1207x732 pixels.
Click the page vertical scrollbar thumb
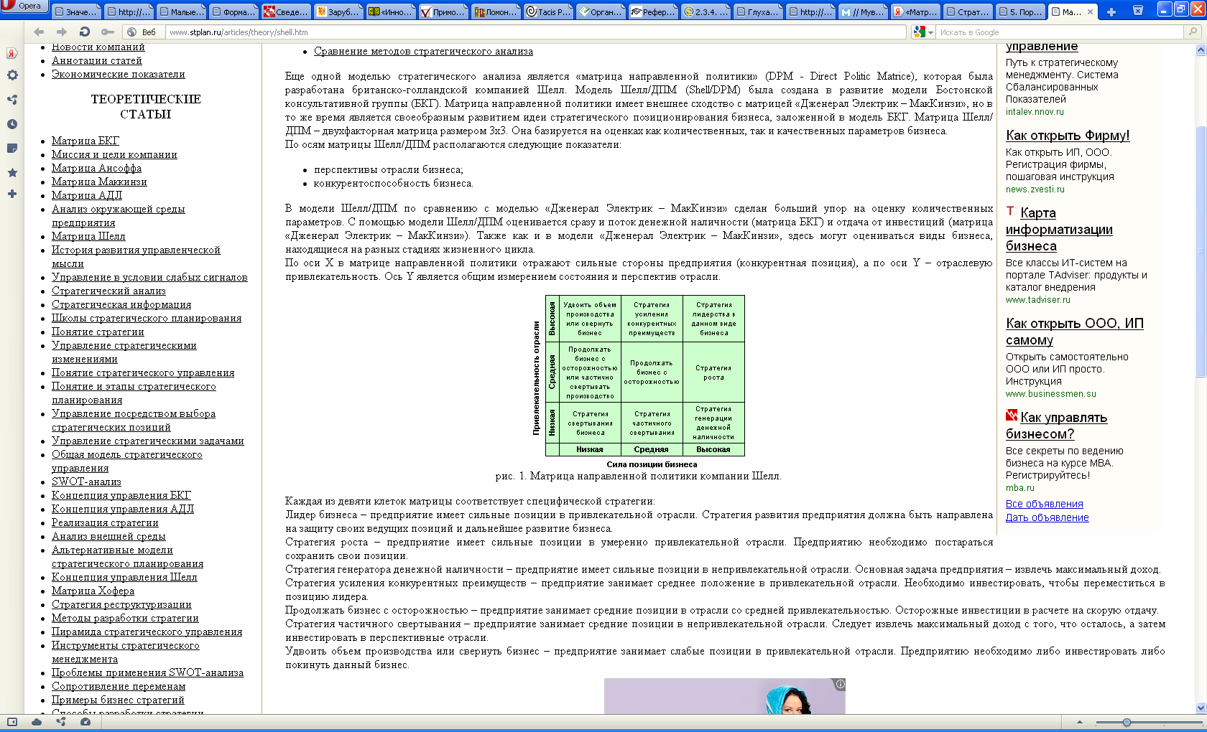[x=1201, y=251]
